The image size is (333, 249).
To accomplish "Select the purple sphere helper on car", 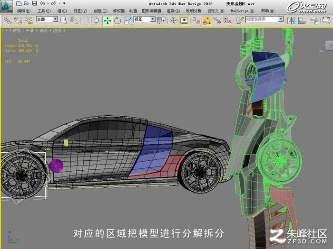I will (56, 166).
